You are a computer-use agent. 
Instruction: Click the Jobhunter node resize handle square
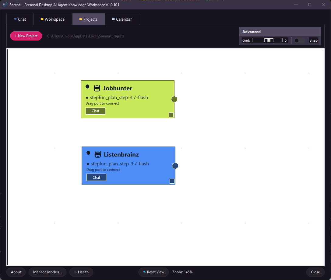pyautogui.click(x=171, y=115)
